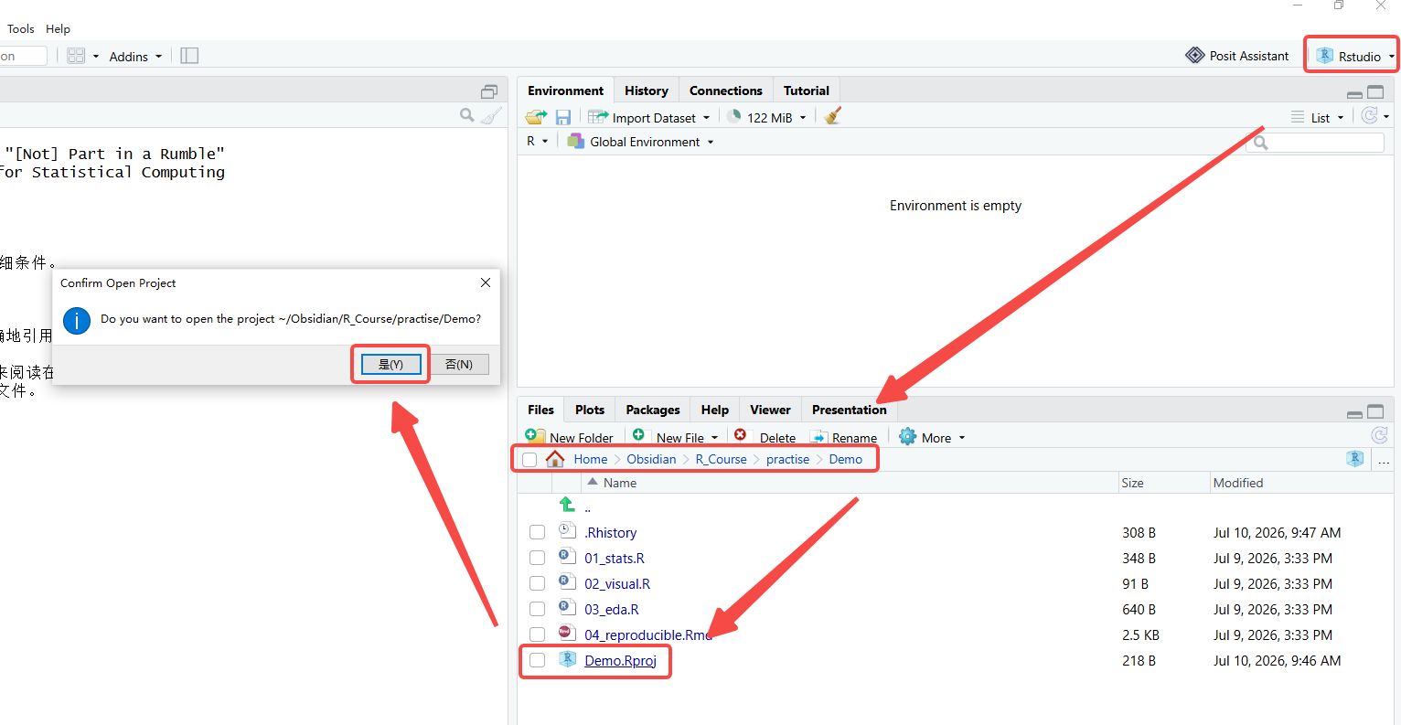Open the 03_eda.R file link
1401x725 pixels.
612,609
